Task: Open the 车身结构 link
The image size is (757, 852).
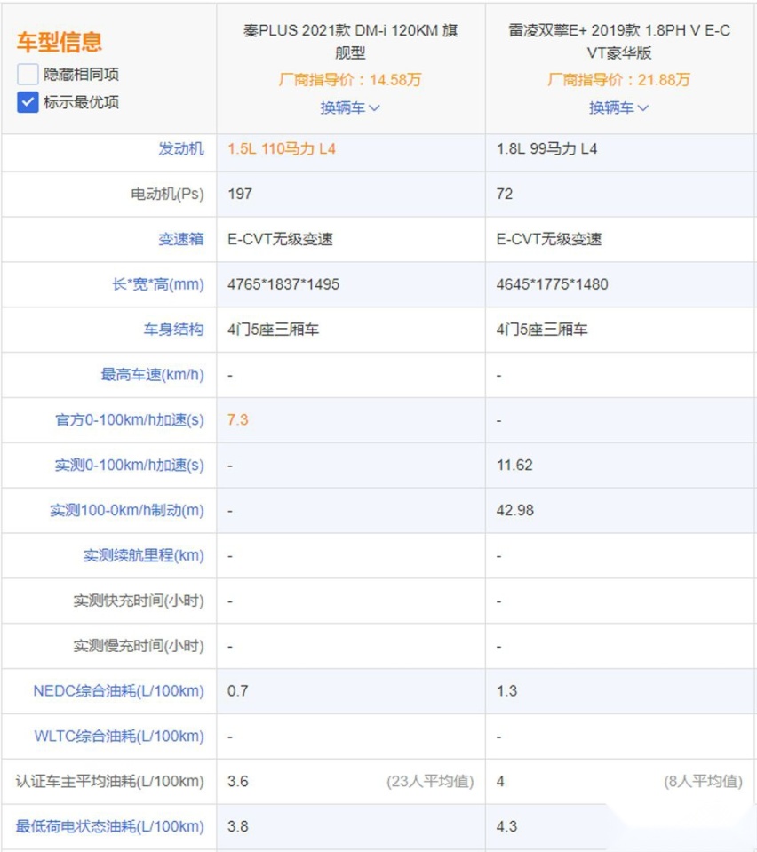Action: [x=173, y=330]
